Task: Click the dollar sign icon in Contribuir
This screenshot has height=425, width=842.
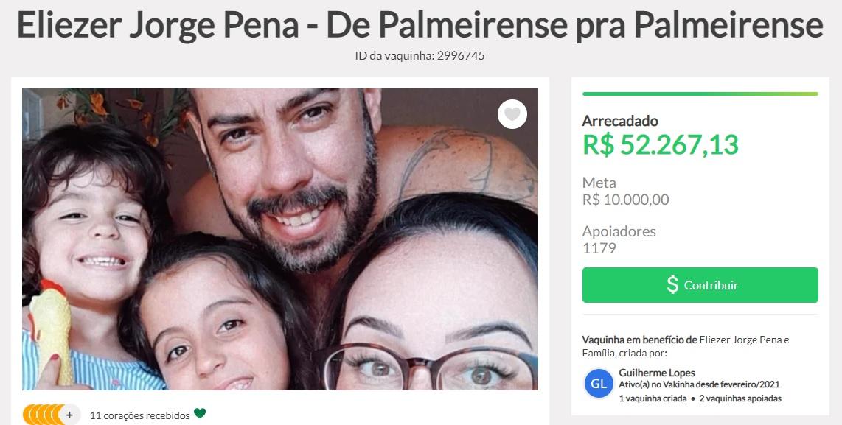Action: (x=672, y=284)
